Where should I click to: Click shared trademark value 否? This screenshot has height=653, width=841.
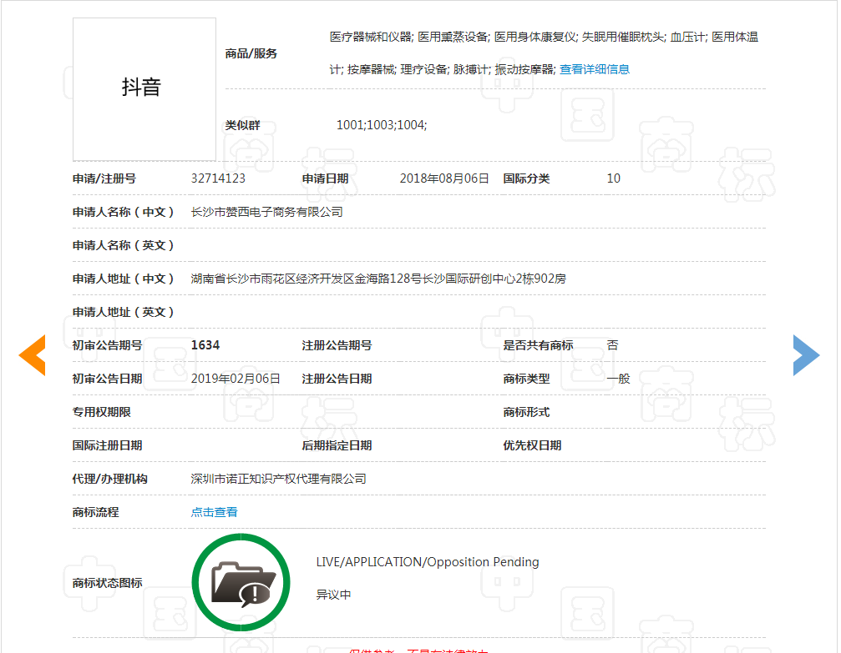coord(612,345)
